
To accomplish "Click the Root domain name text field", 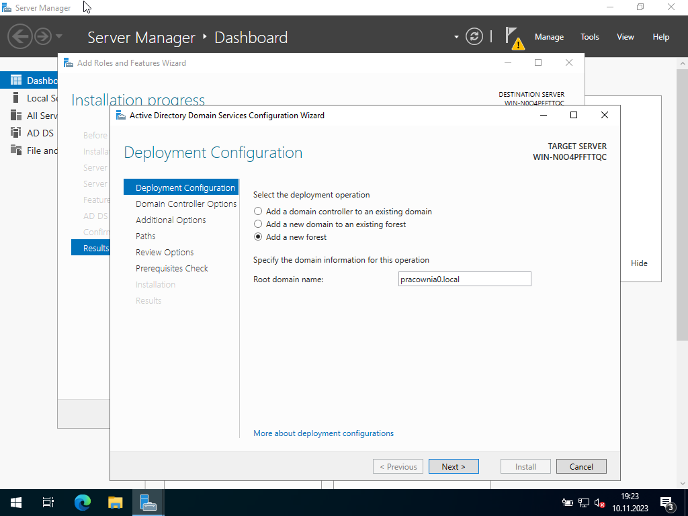I will 465,279.
